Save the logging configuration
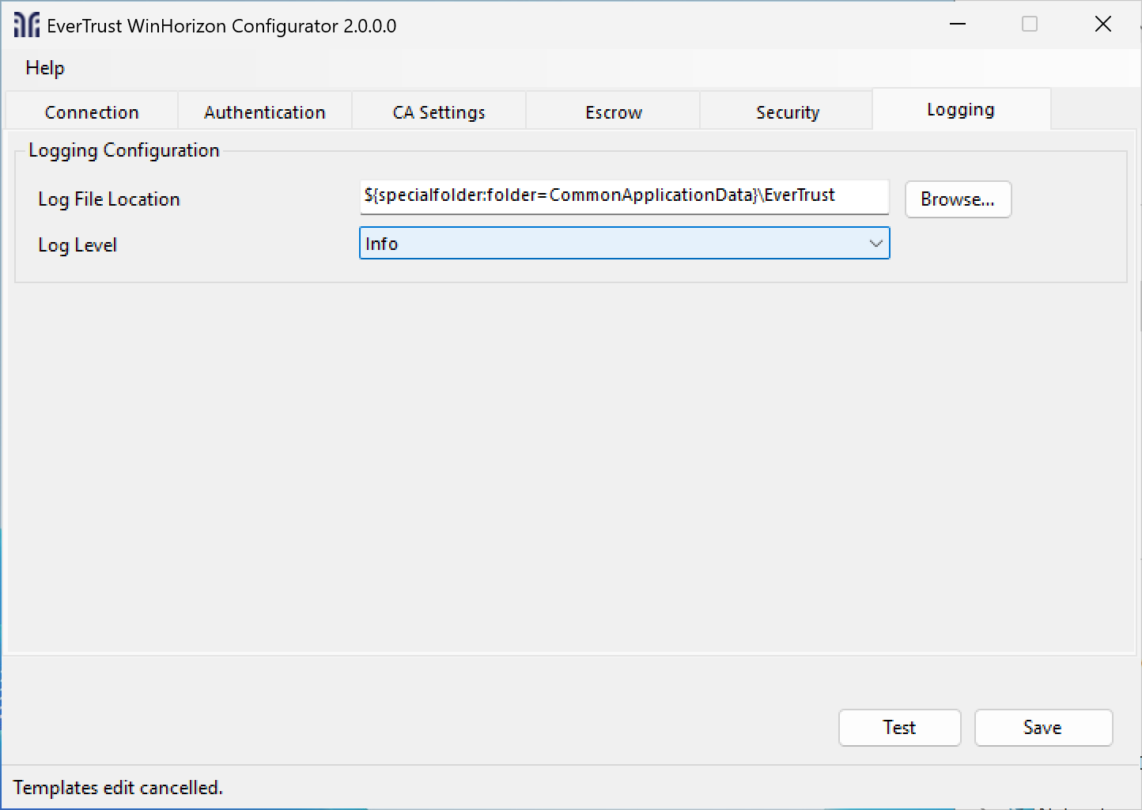1142x810 pixels. click(x=1043, y=728)
